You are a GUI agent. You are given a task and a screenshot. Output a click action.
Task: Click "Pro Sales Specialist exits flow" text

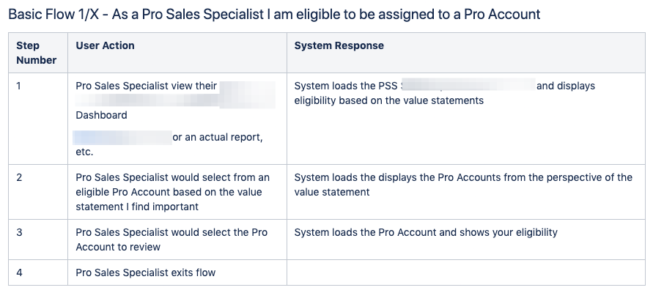click(x=145, y=273)
